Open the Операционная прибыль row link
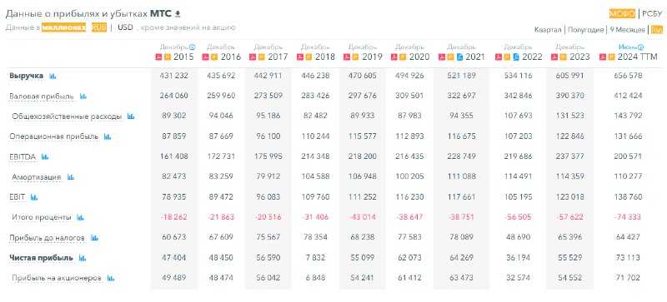The width and height of the screenshot is (667, 302). tap(53, 136)
